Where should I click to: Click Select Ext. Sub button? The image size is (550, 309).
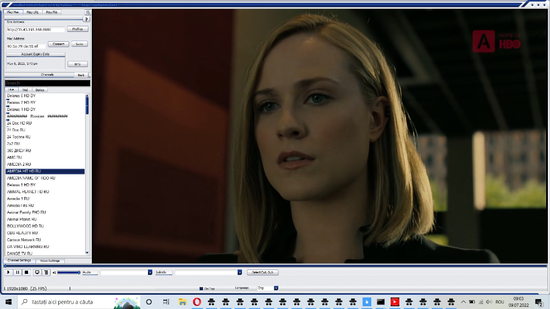point(263,272)
